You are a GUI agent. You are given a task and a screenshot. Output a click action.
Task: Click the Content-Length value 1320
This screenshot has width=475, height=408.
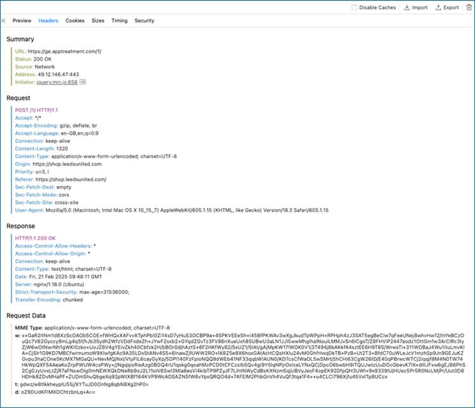pyautogui.click(x=62, y=149)
